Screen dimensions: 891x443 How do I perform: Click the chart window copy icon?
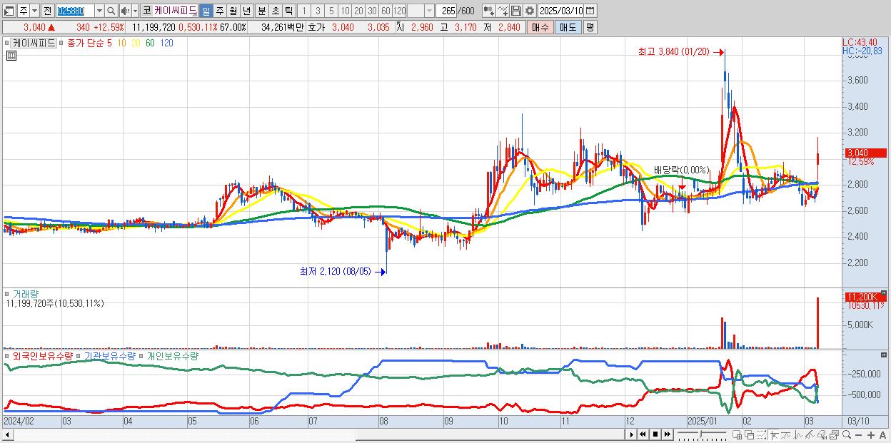point(834,435)
